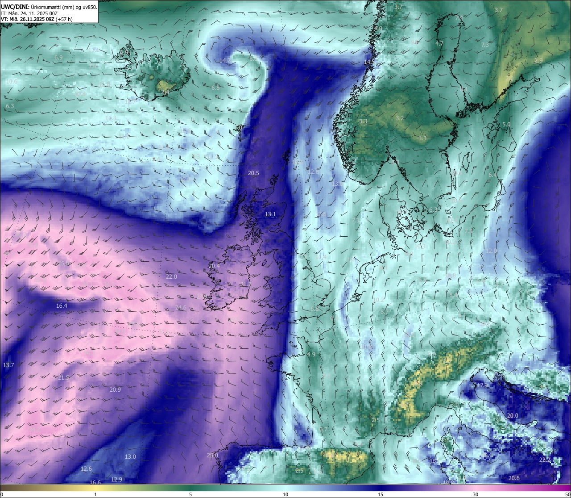Click the yellow colour scale band above 1
The height and width of the screenshot is (498, 571).
95,488
